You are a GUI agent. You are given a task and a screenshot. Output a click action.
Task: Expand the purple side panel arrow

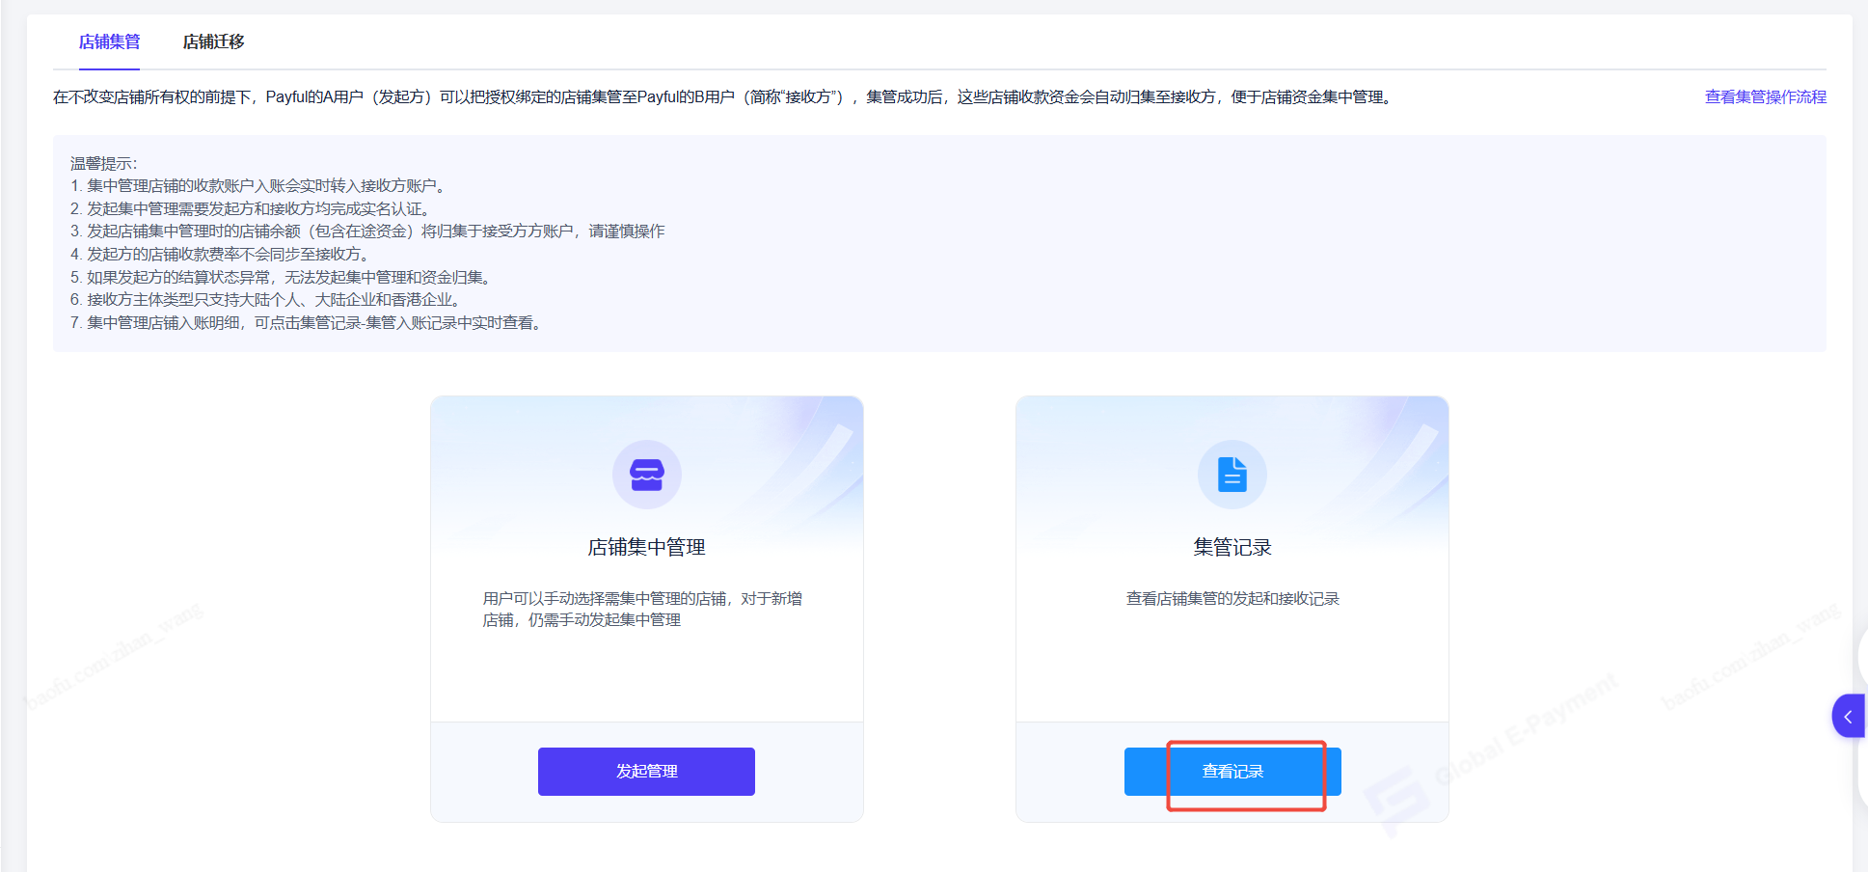pyautogui.click(x=1848, y=717)
